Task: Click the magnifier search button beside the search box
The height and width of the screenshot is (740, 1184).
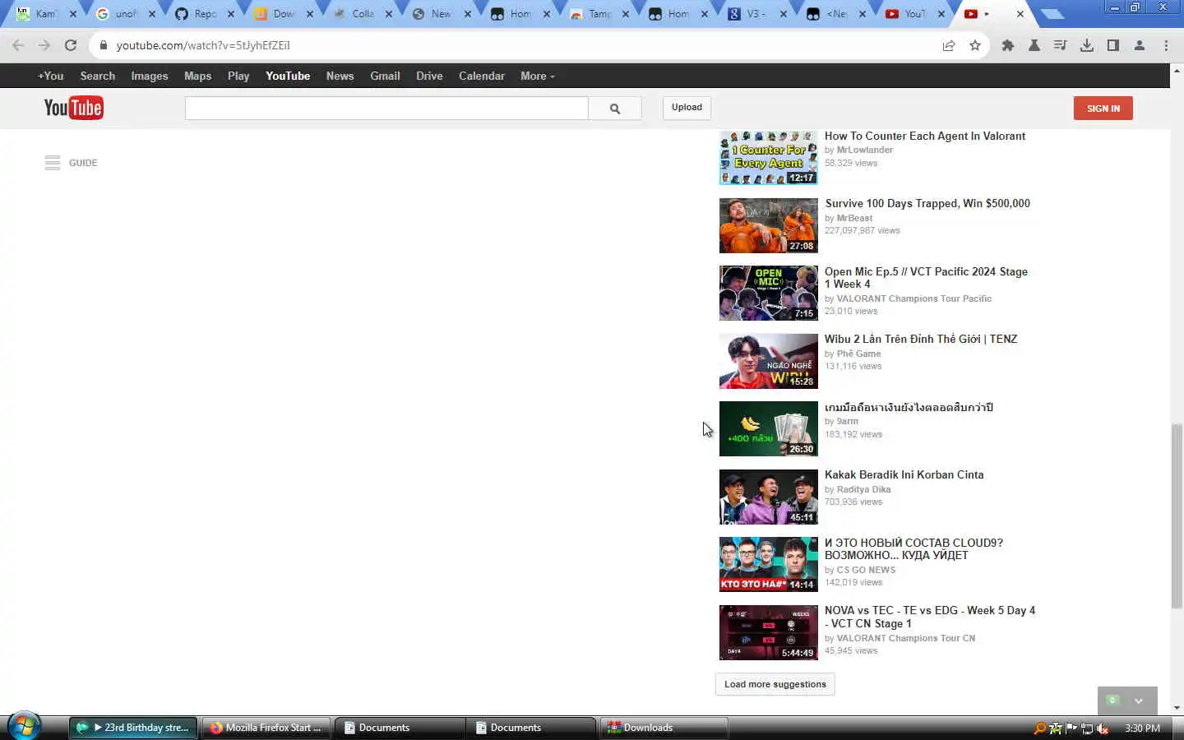Action: (615, 108)
